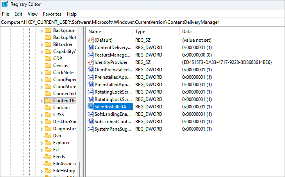The height and width of the screenshot is (177, 285).
Task: Click the Data column header
Action: pyautogui.click(x=187, y=31)
